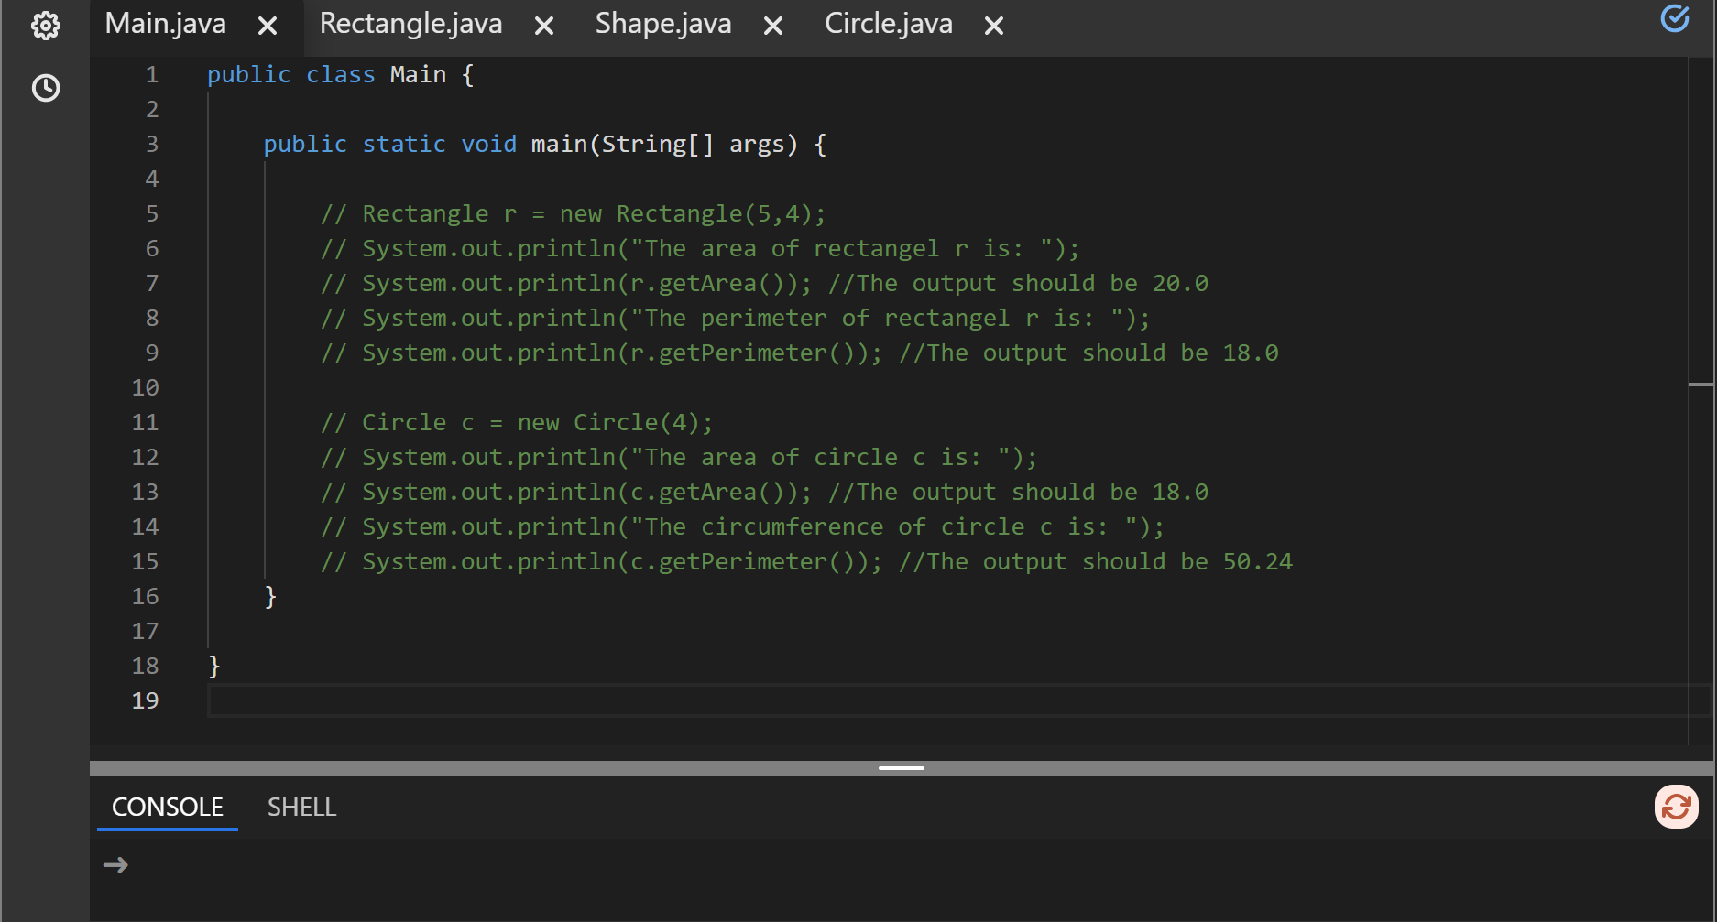Open the editor settings gear icon

pyautogui.click(x=45, y=26)
